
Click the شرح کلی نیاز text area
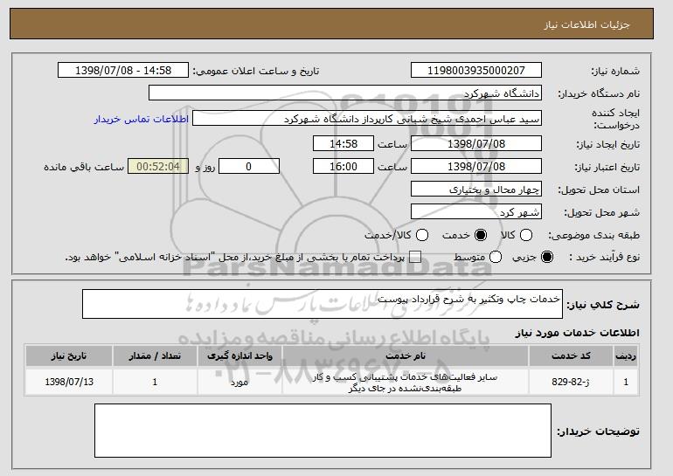(x=323, y=304)
